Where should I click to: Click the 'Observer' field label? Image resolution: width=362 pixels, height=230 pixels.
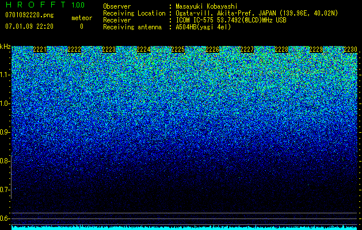117,6
